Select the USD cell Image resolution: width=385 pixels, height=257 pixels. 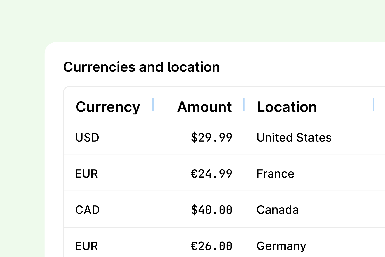pos(87,138)
